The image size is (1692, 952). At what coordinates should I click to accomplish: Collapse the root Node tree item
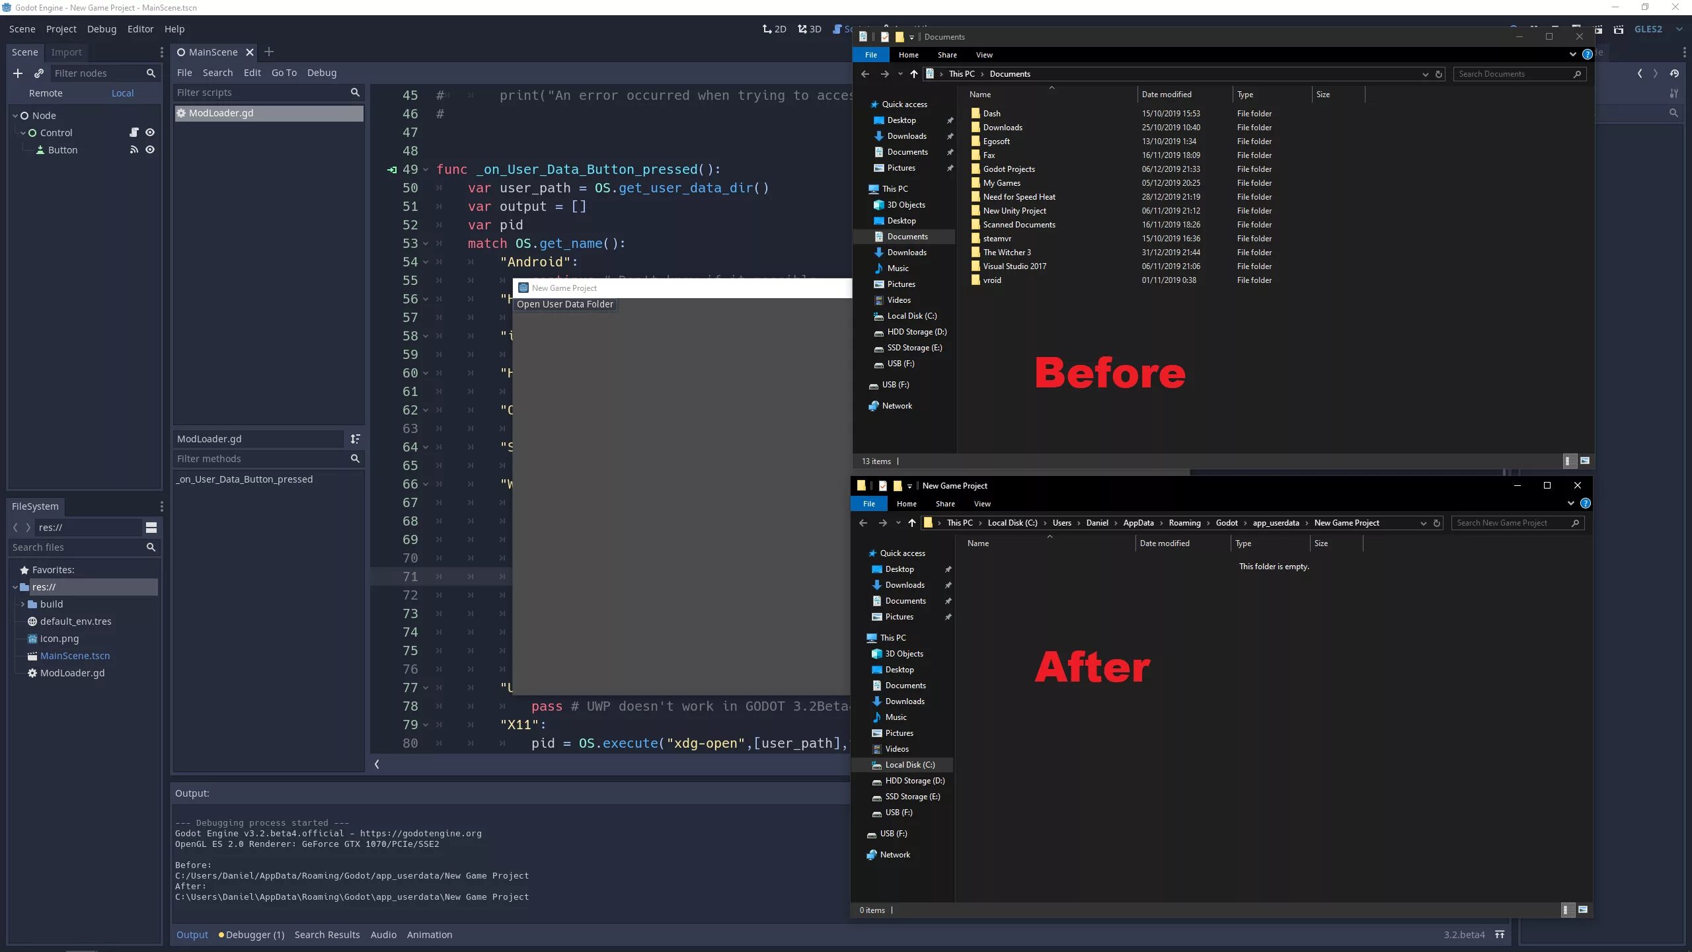(x=15, y=116)
